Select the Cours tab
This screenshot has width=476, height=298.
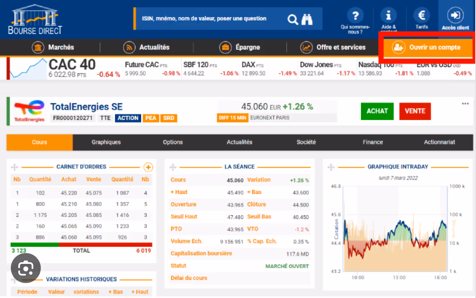coord(40,142)
